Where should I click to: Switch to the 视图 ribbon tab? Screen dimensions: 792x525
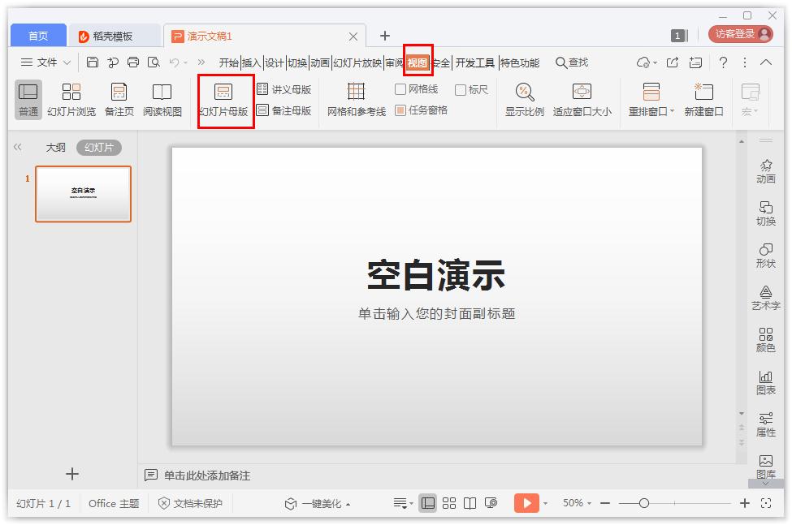click(x=416, y=62)
